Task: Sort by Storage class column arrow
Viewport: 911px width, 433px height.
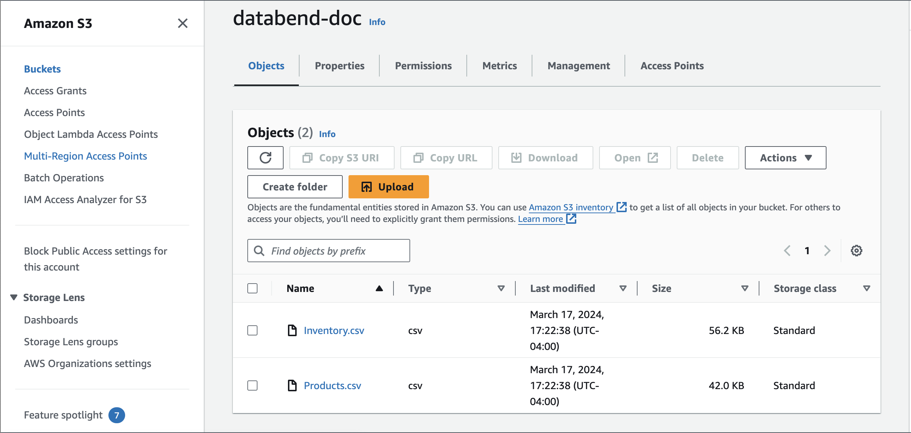Action: point(867,288)
